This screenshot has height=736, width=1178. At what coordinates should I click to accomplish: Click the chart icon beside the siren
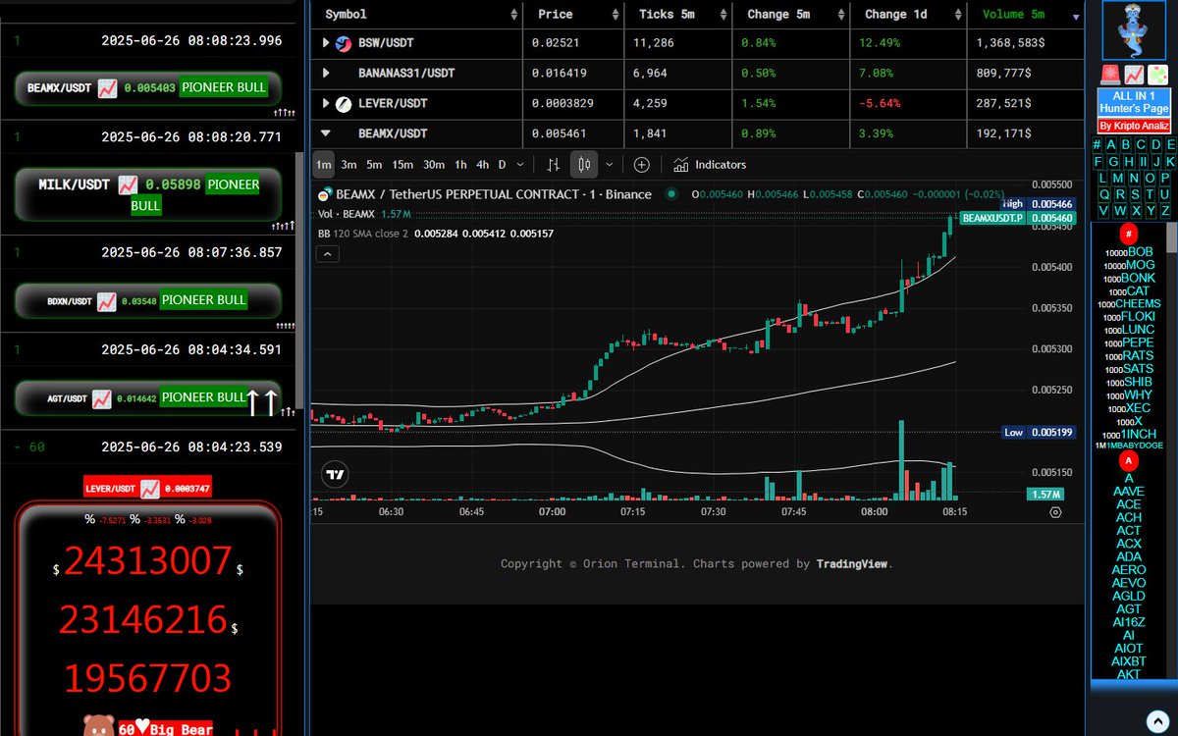pyautogui.click(x=1134, y=75)
